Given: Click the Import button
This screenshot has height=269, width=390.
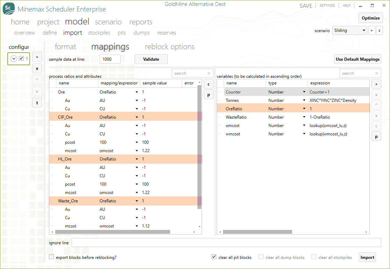Looking at the screenshot, I should click(367, 257).
